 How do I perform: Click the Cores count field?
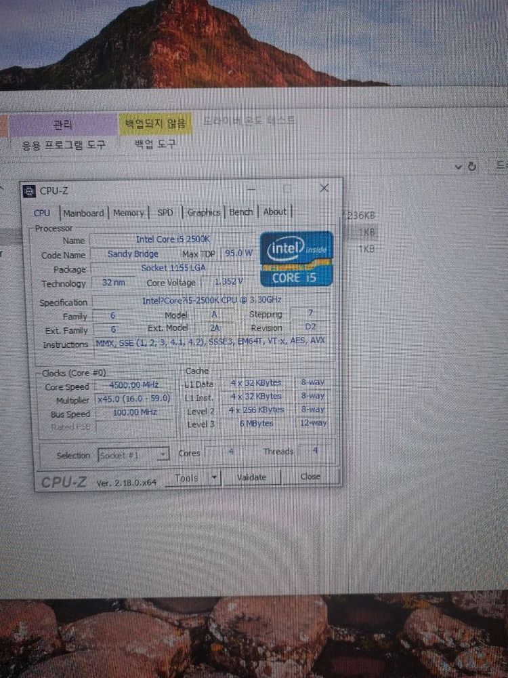[231, 452]
